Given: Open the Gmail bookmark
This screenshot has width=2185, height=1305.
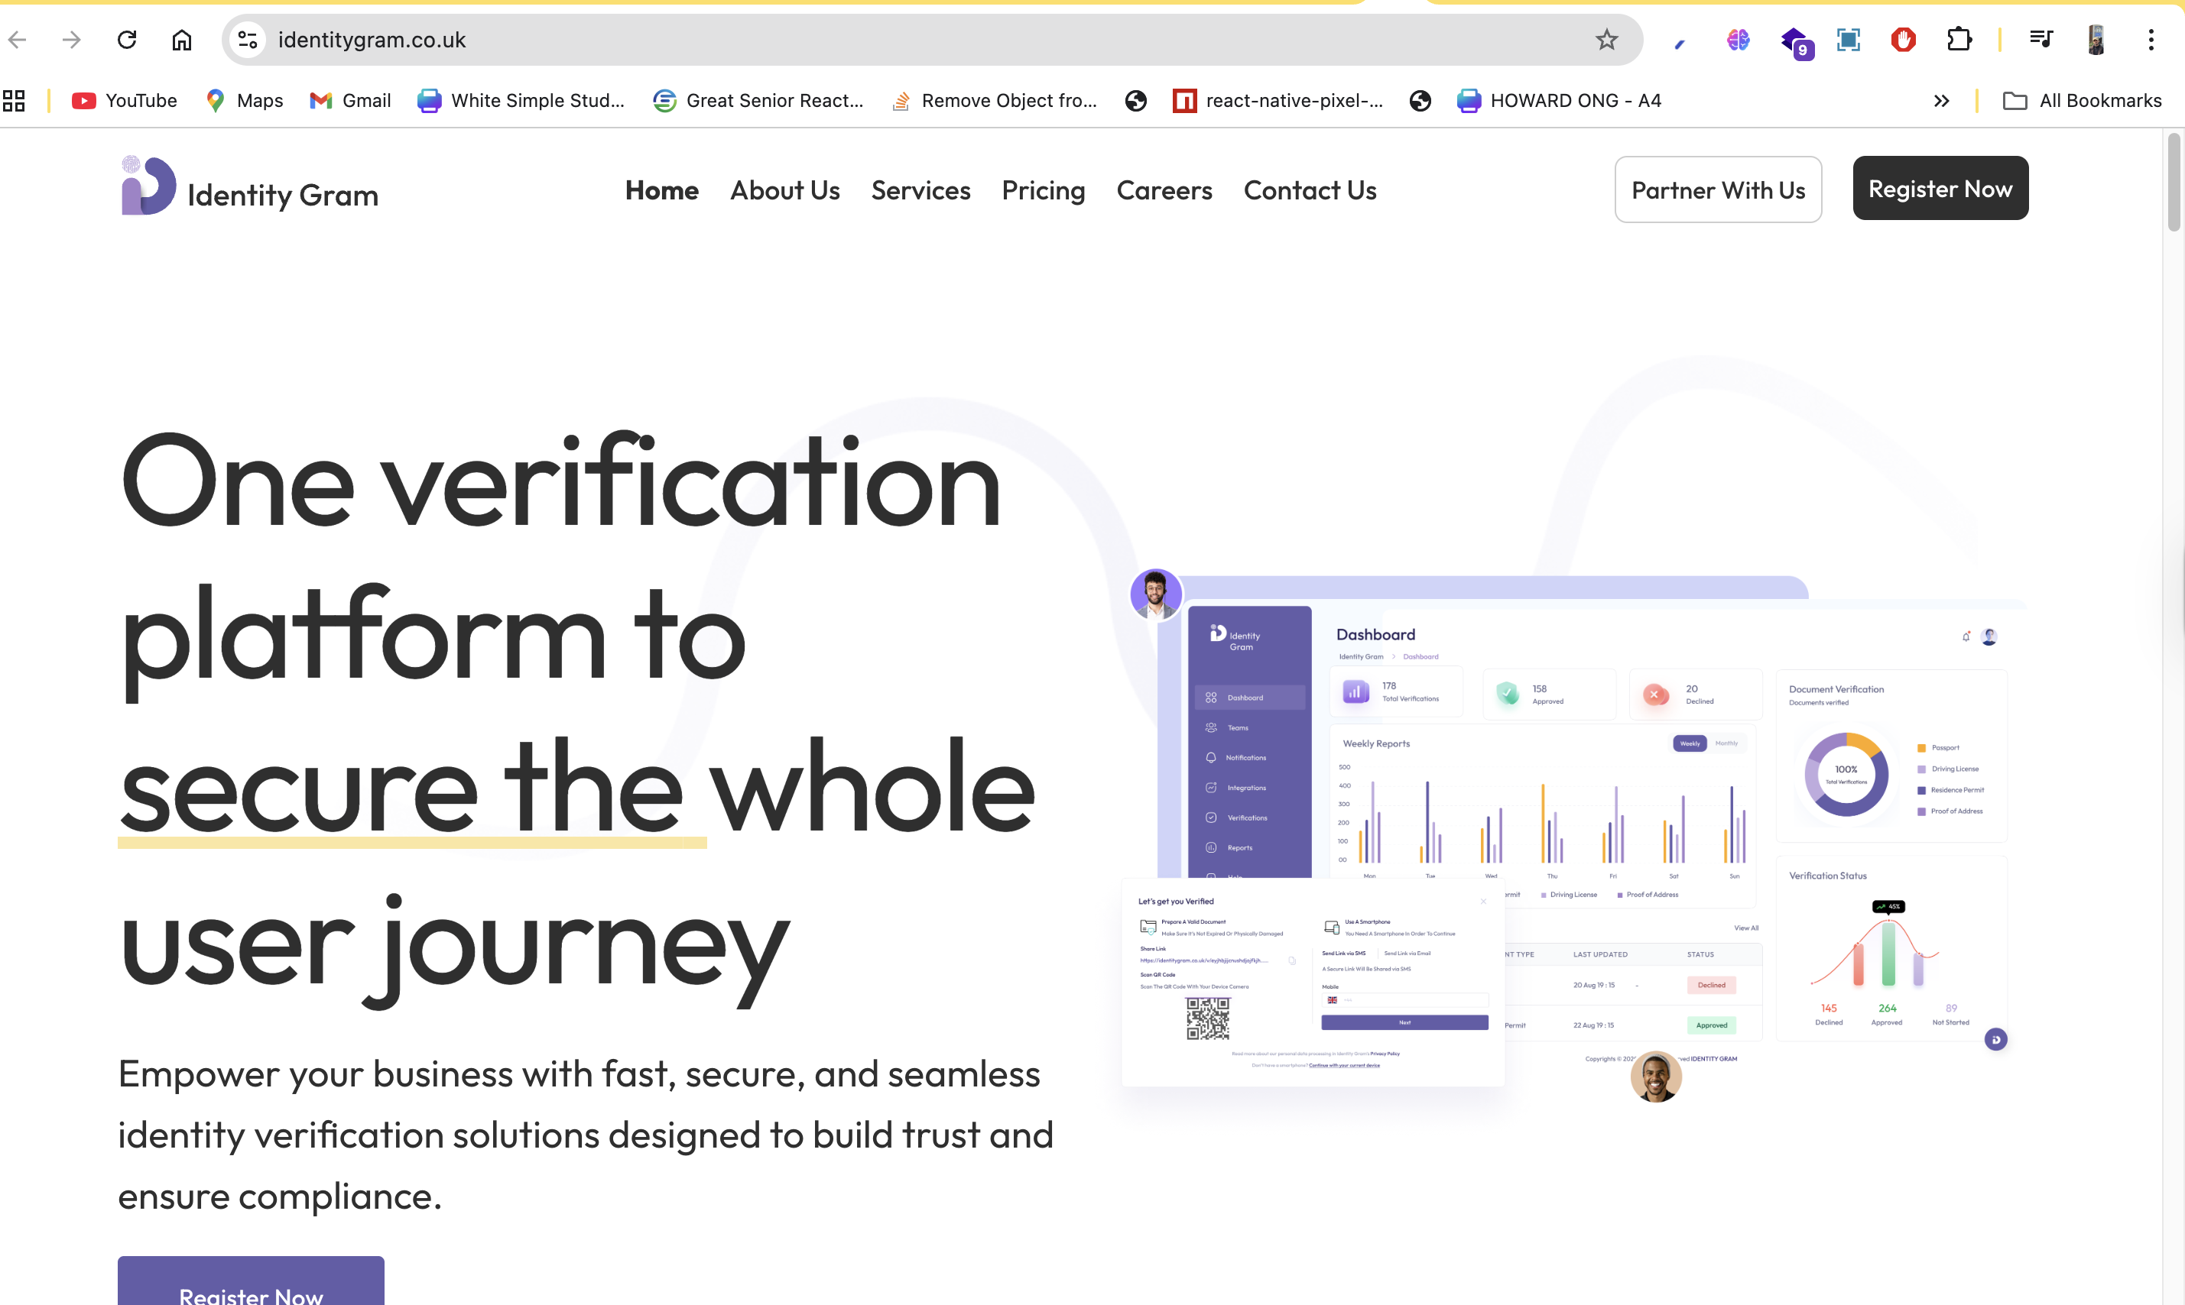Looking at the screenshot, I should click(350, 101).
